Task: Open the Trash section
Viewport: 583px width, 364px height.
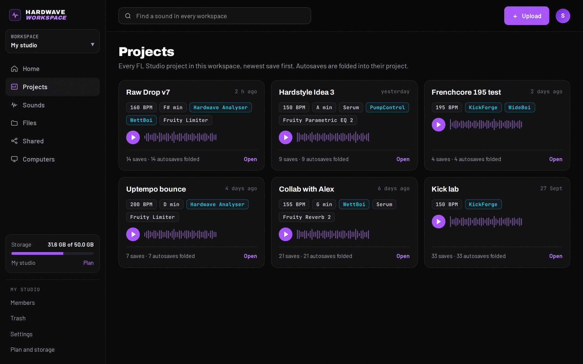Action: pos(18,318)
